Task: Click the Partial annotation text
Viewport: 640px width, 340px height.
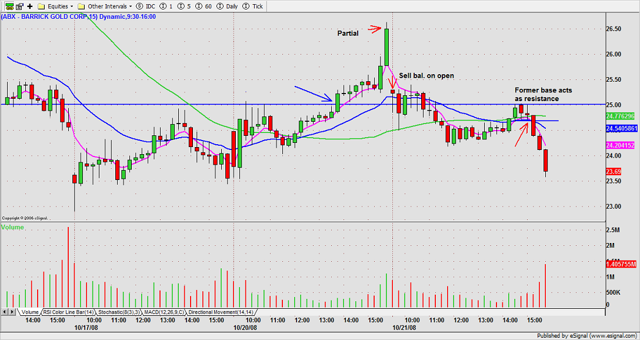Action: pos(347,34)
